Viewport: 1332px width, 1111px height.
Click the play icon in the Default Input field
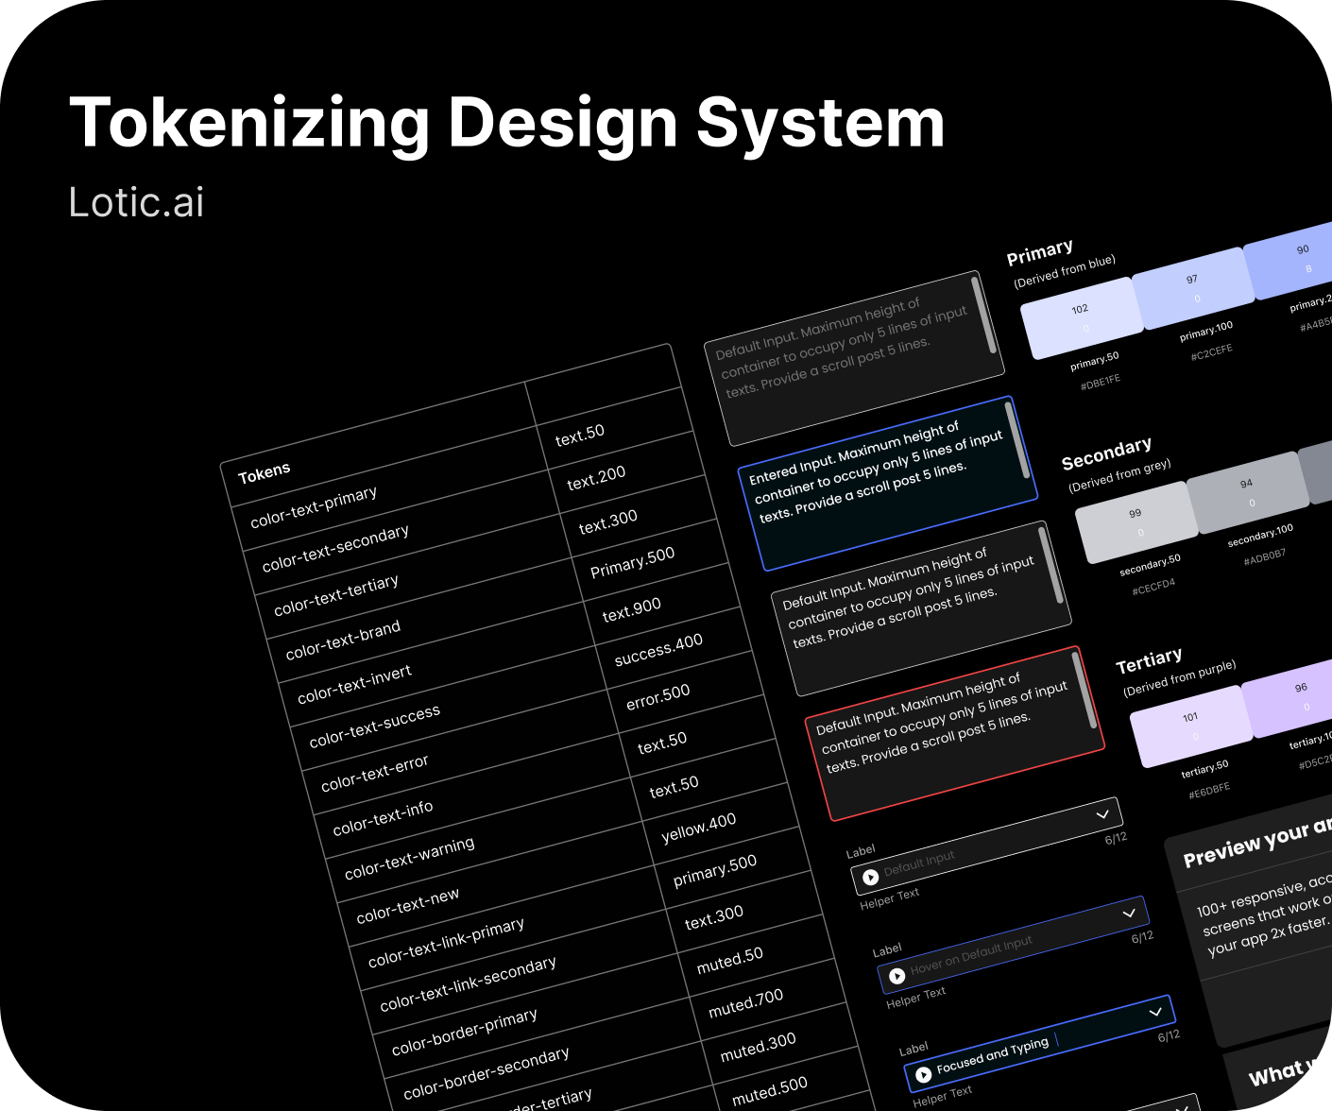click(x=871, y=878)
